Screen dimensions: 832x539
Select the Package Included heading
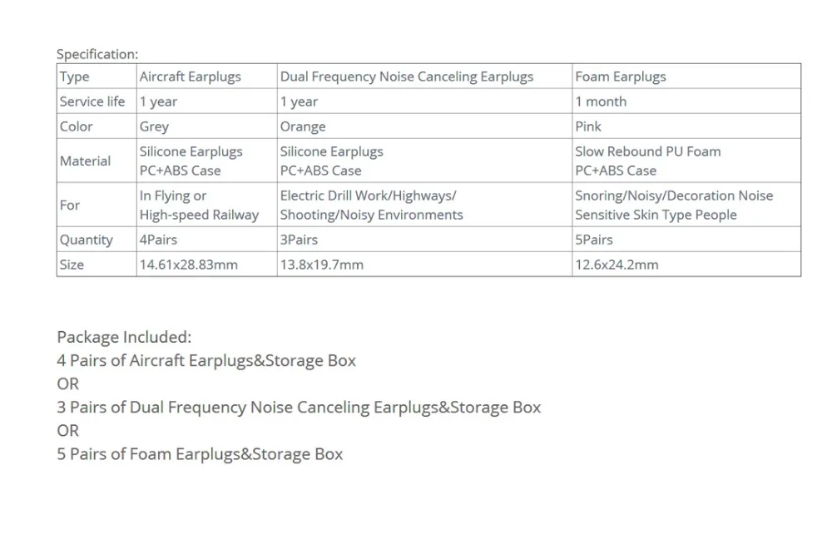124,338
